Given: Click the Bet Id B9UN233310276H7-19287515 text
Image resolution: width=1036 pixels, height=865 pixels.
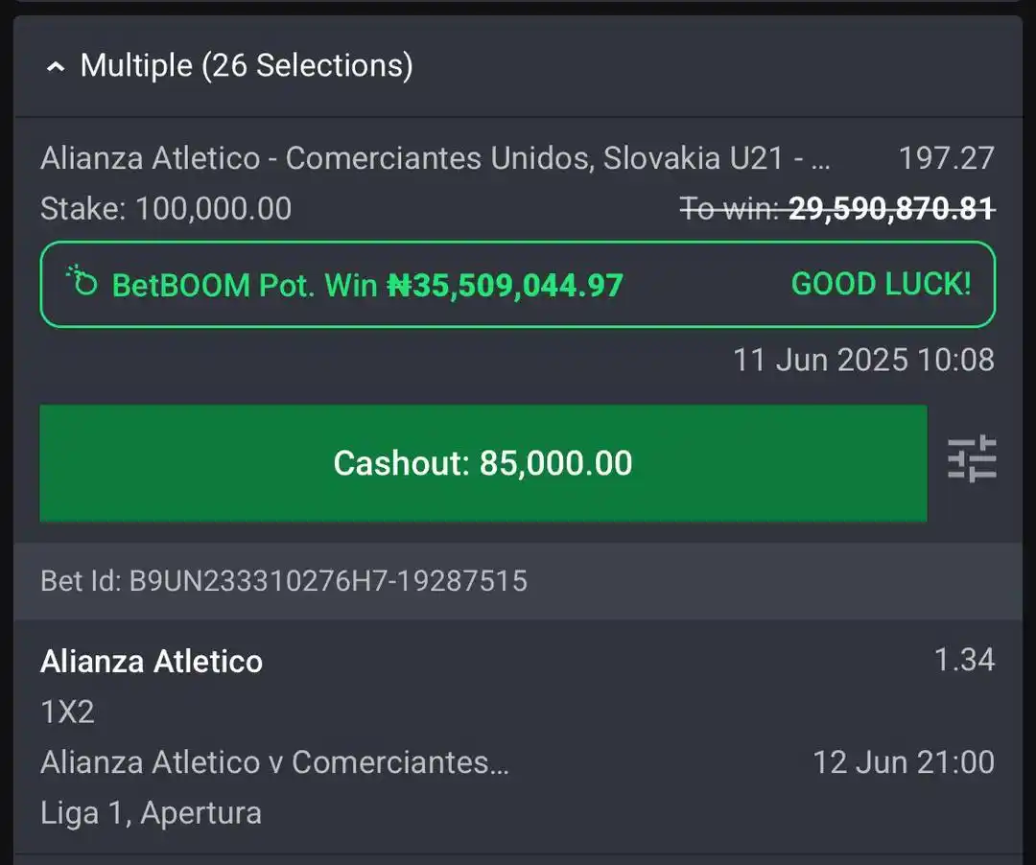Looking at the screenshot, I should 283,581.
